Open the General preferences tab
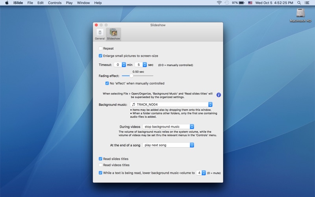 [x=100, y=34]
